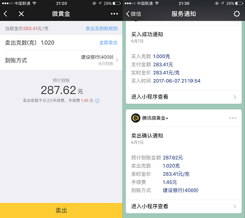Tap the status bar clock 21:36

pyautogui.click(x=184, y=3)
